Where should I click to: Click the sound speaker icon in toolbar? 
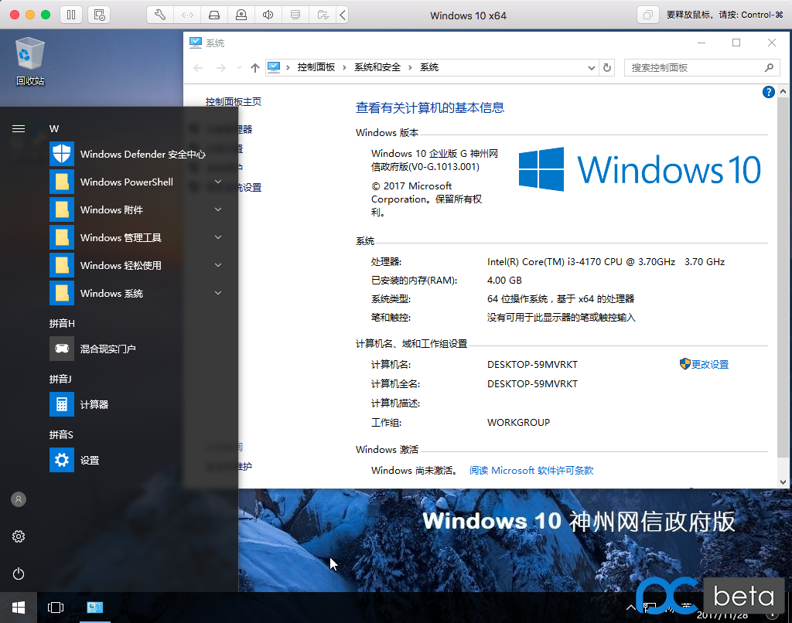(x=268, y=15)
